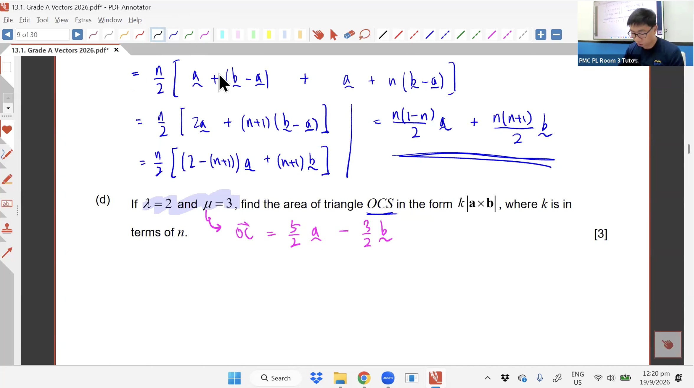Go to the next page arrow
Screen dimensions: 694x388
click(77, 34)
